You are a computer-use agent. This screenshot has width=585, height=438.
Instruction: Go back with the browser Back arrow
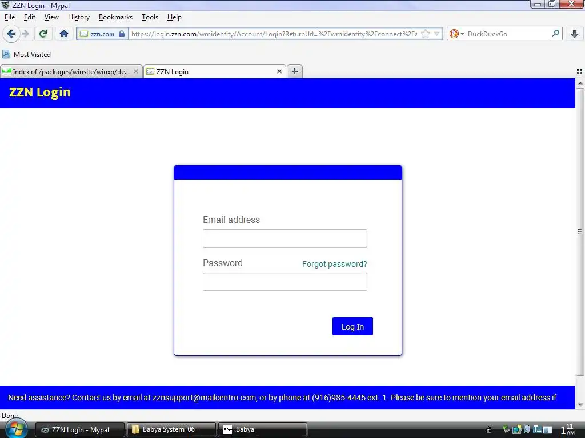click(11, 34)
